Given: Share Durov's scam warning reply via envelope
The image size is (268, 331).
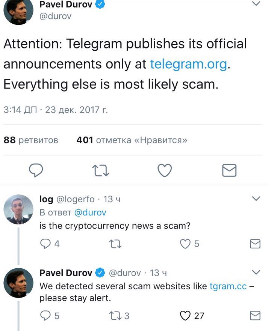Looking at the screenshot, I should point(255,316).
